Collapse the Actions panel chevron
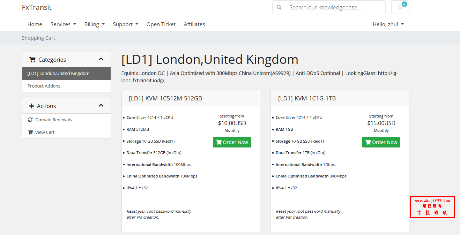Image resolution: width=460 pixels, height=235 pixels. [101, 106]
